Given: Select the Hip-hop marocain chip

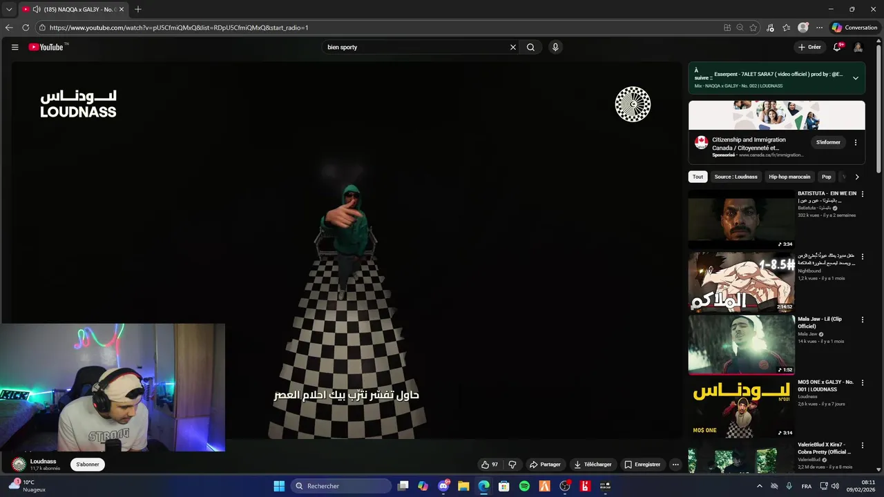Looking at the screenshot, I should point(789,177).
